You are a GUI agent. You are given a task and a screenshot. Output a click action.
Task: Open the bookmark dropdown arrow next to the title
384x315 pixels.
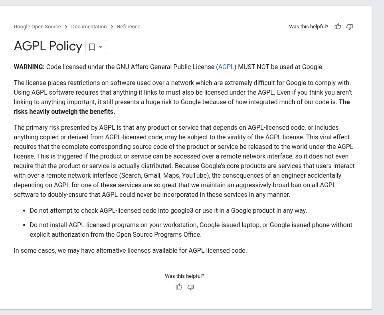[101, 47]
